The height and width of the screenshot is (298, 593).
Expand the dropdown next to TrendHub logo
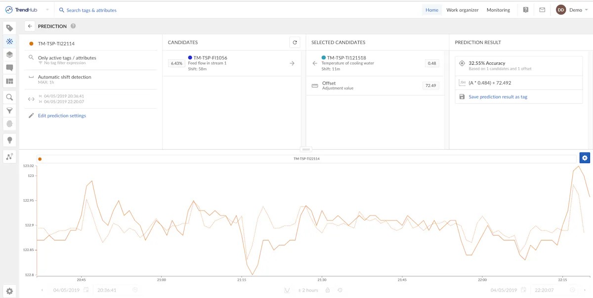tap(47, 10)
